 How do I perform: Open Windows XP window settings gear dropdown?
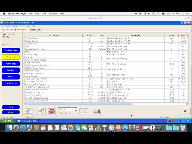pos(189,18)
